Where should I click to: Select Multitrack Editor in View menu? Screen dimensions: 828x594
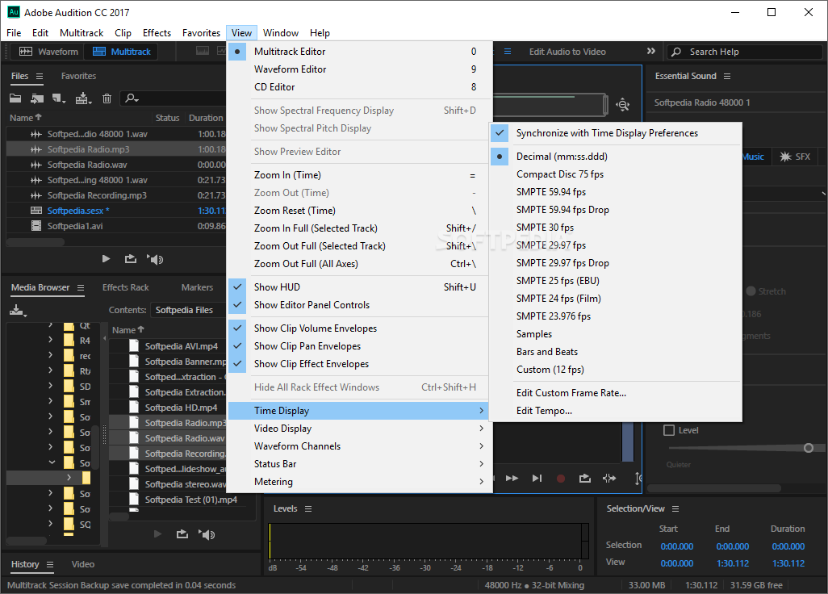(x=358, y=51)
